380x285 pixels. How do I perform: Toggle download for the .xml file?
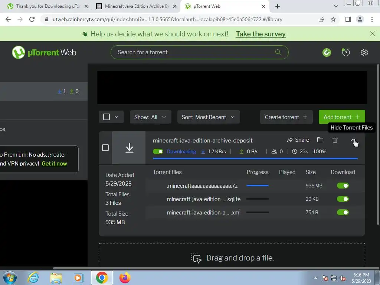[343, 212]
